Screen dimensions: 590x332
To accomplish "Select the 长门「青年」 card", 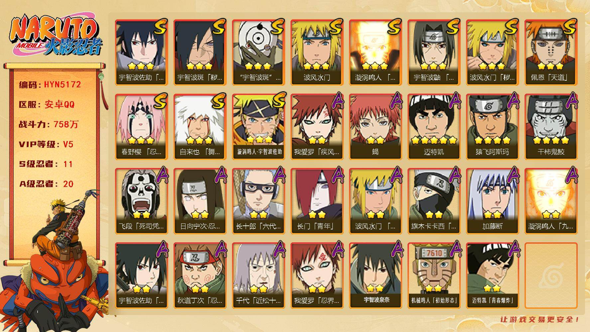I will pyautogui.click(x=317, y=201).
